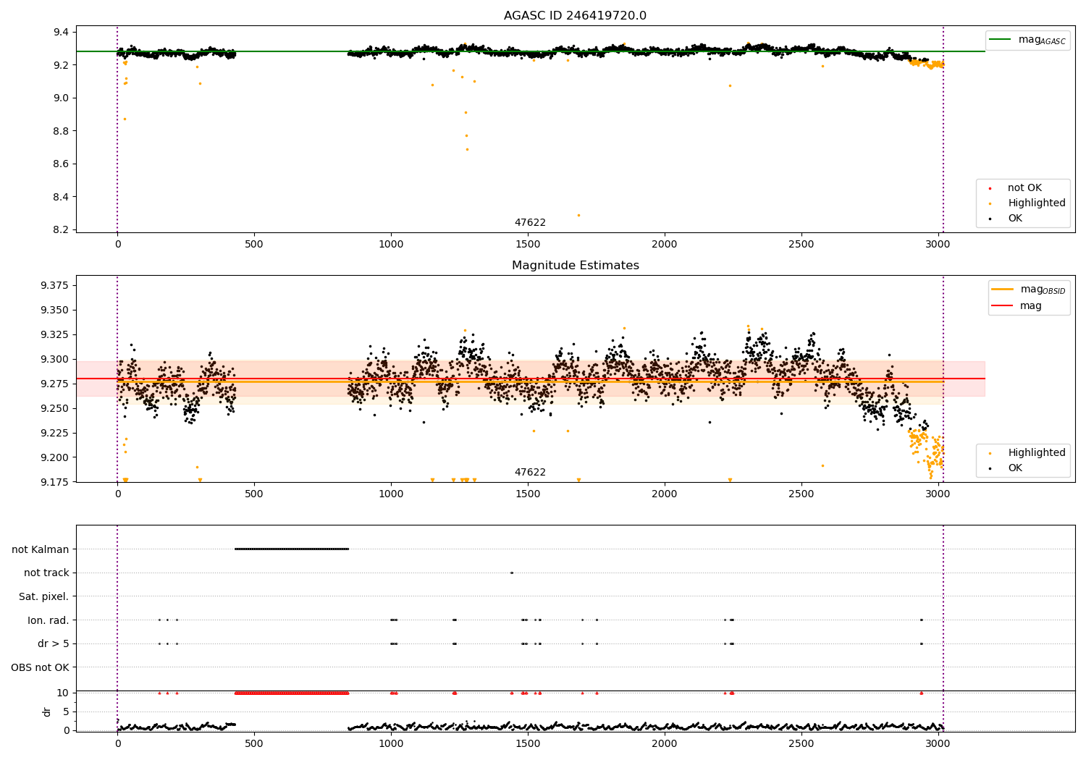Click the 'Sat. pixel.' row label
1086x760 pixels.
click(44, 597)
